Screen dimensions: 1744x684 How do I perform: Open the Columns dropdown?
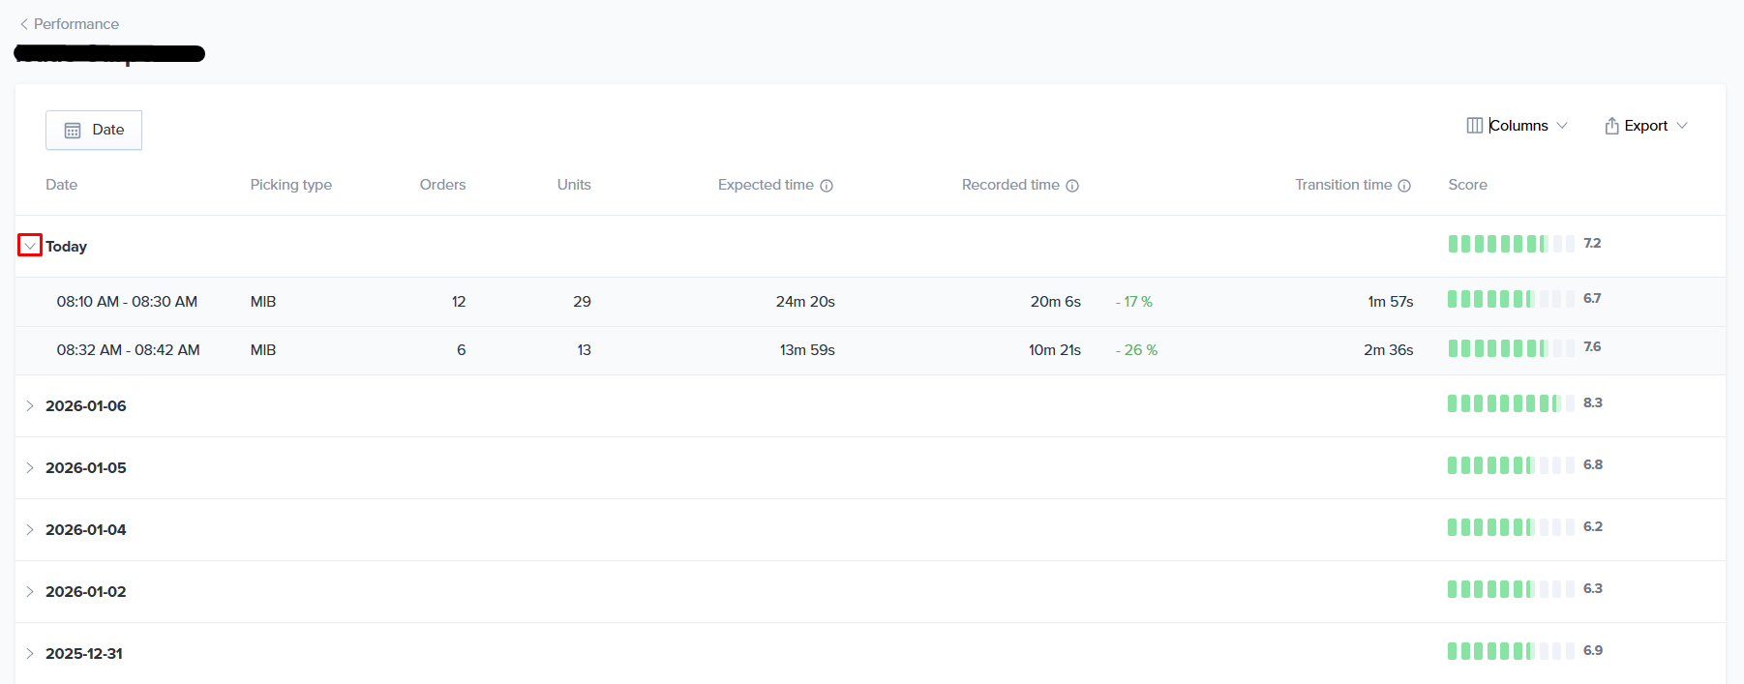click(1518, 126)
